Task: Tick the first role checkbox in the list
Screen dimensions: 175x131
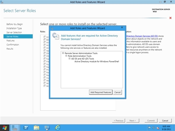Action: click(x=45, y=37)
